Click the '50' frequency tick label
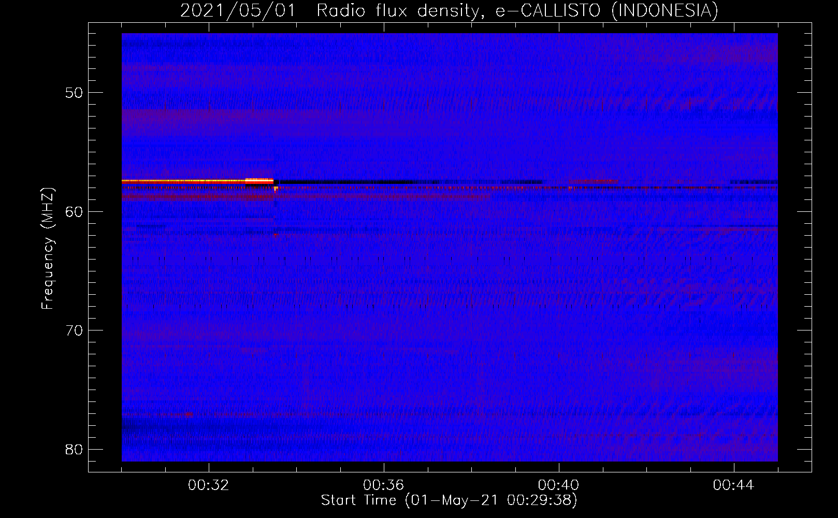Screen dimensions: 838x518 click(x=74, y=93)
